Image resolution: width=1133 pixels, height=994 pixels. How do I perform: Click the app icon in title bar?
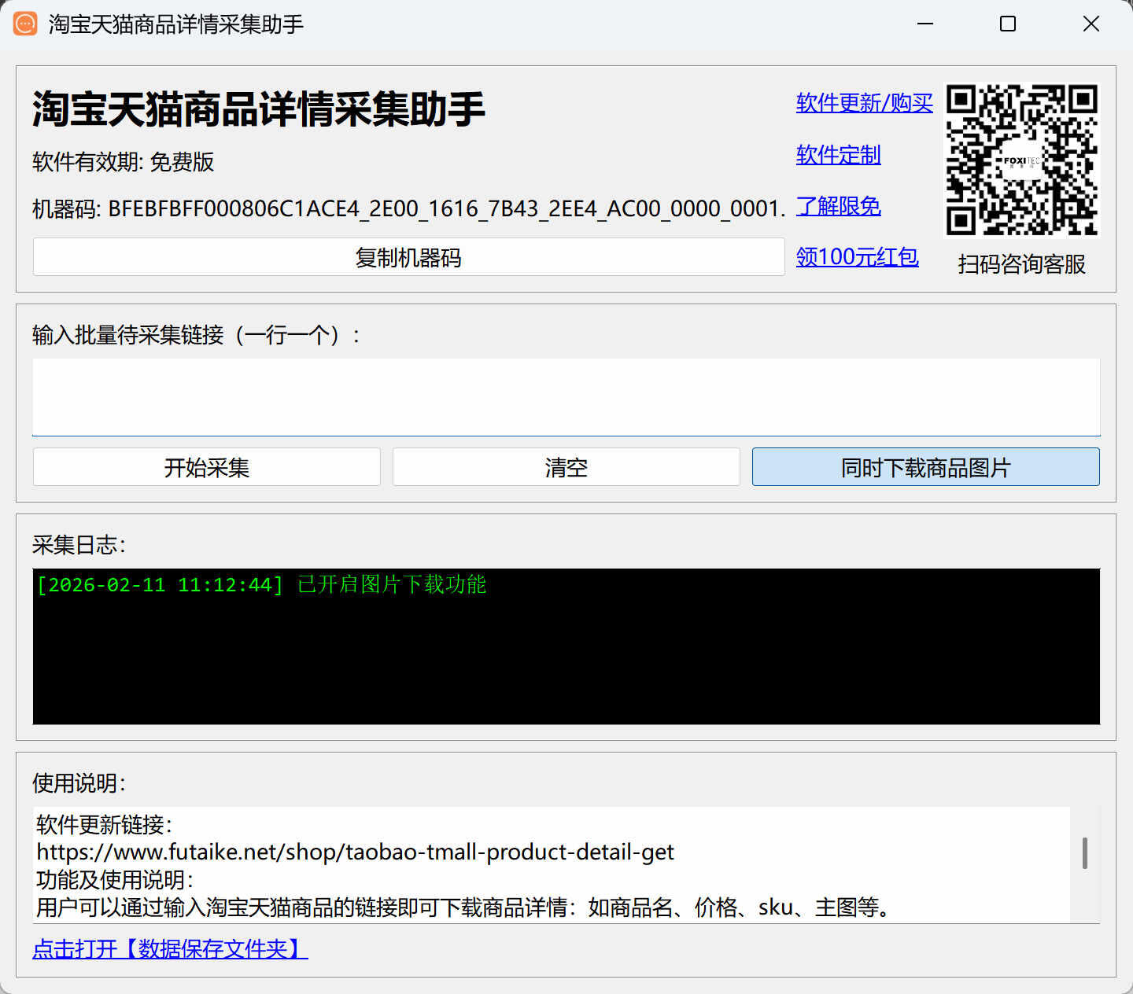click(x=25, y=24)
